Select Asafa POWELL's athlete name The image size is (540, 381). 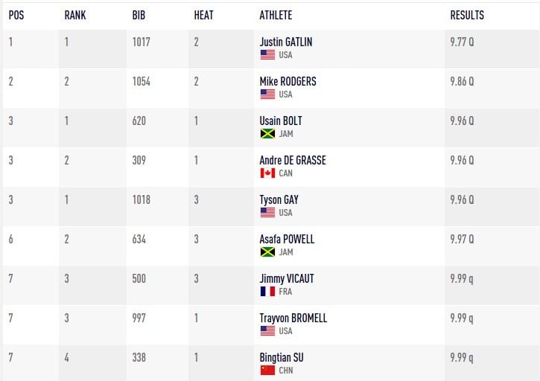tap(287, 239)
